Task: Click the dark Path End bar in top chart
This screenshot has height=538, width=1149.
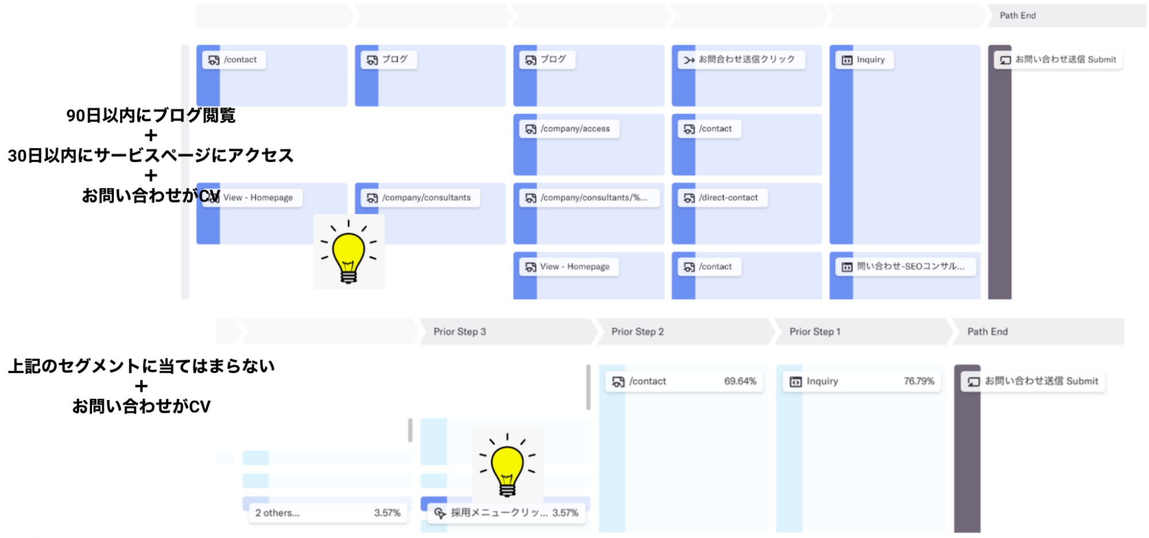Action: tap(999, 172)
